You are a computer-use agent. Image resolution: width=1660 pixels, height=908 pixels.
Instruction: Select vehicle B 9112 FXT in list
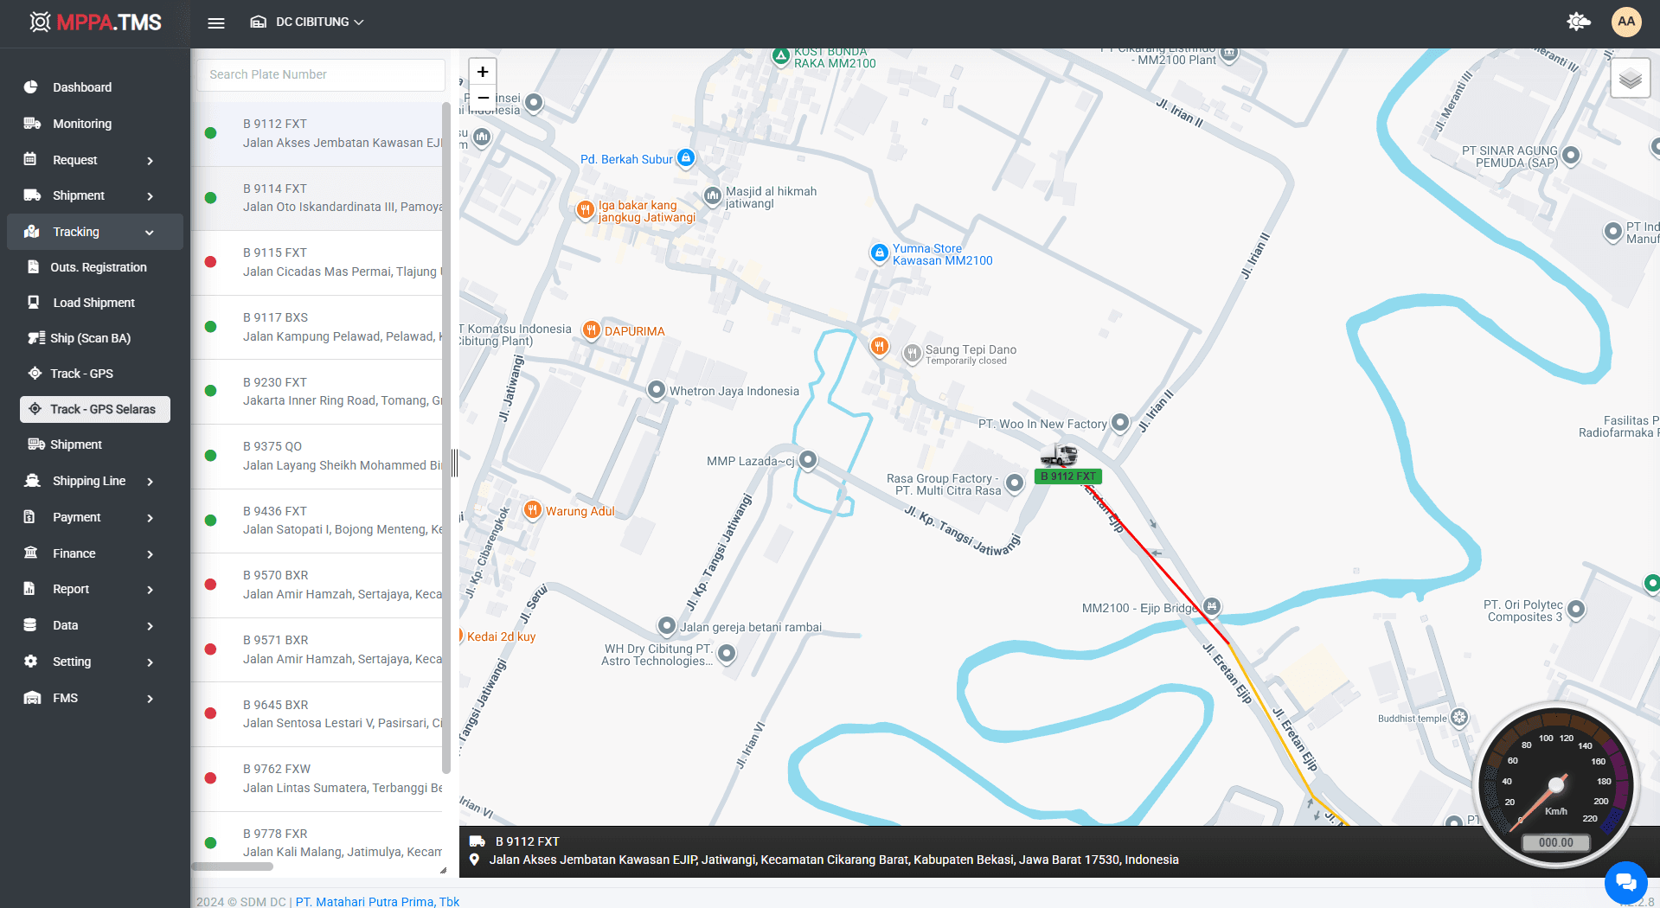click(x=317, y=133)
